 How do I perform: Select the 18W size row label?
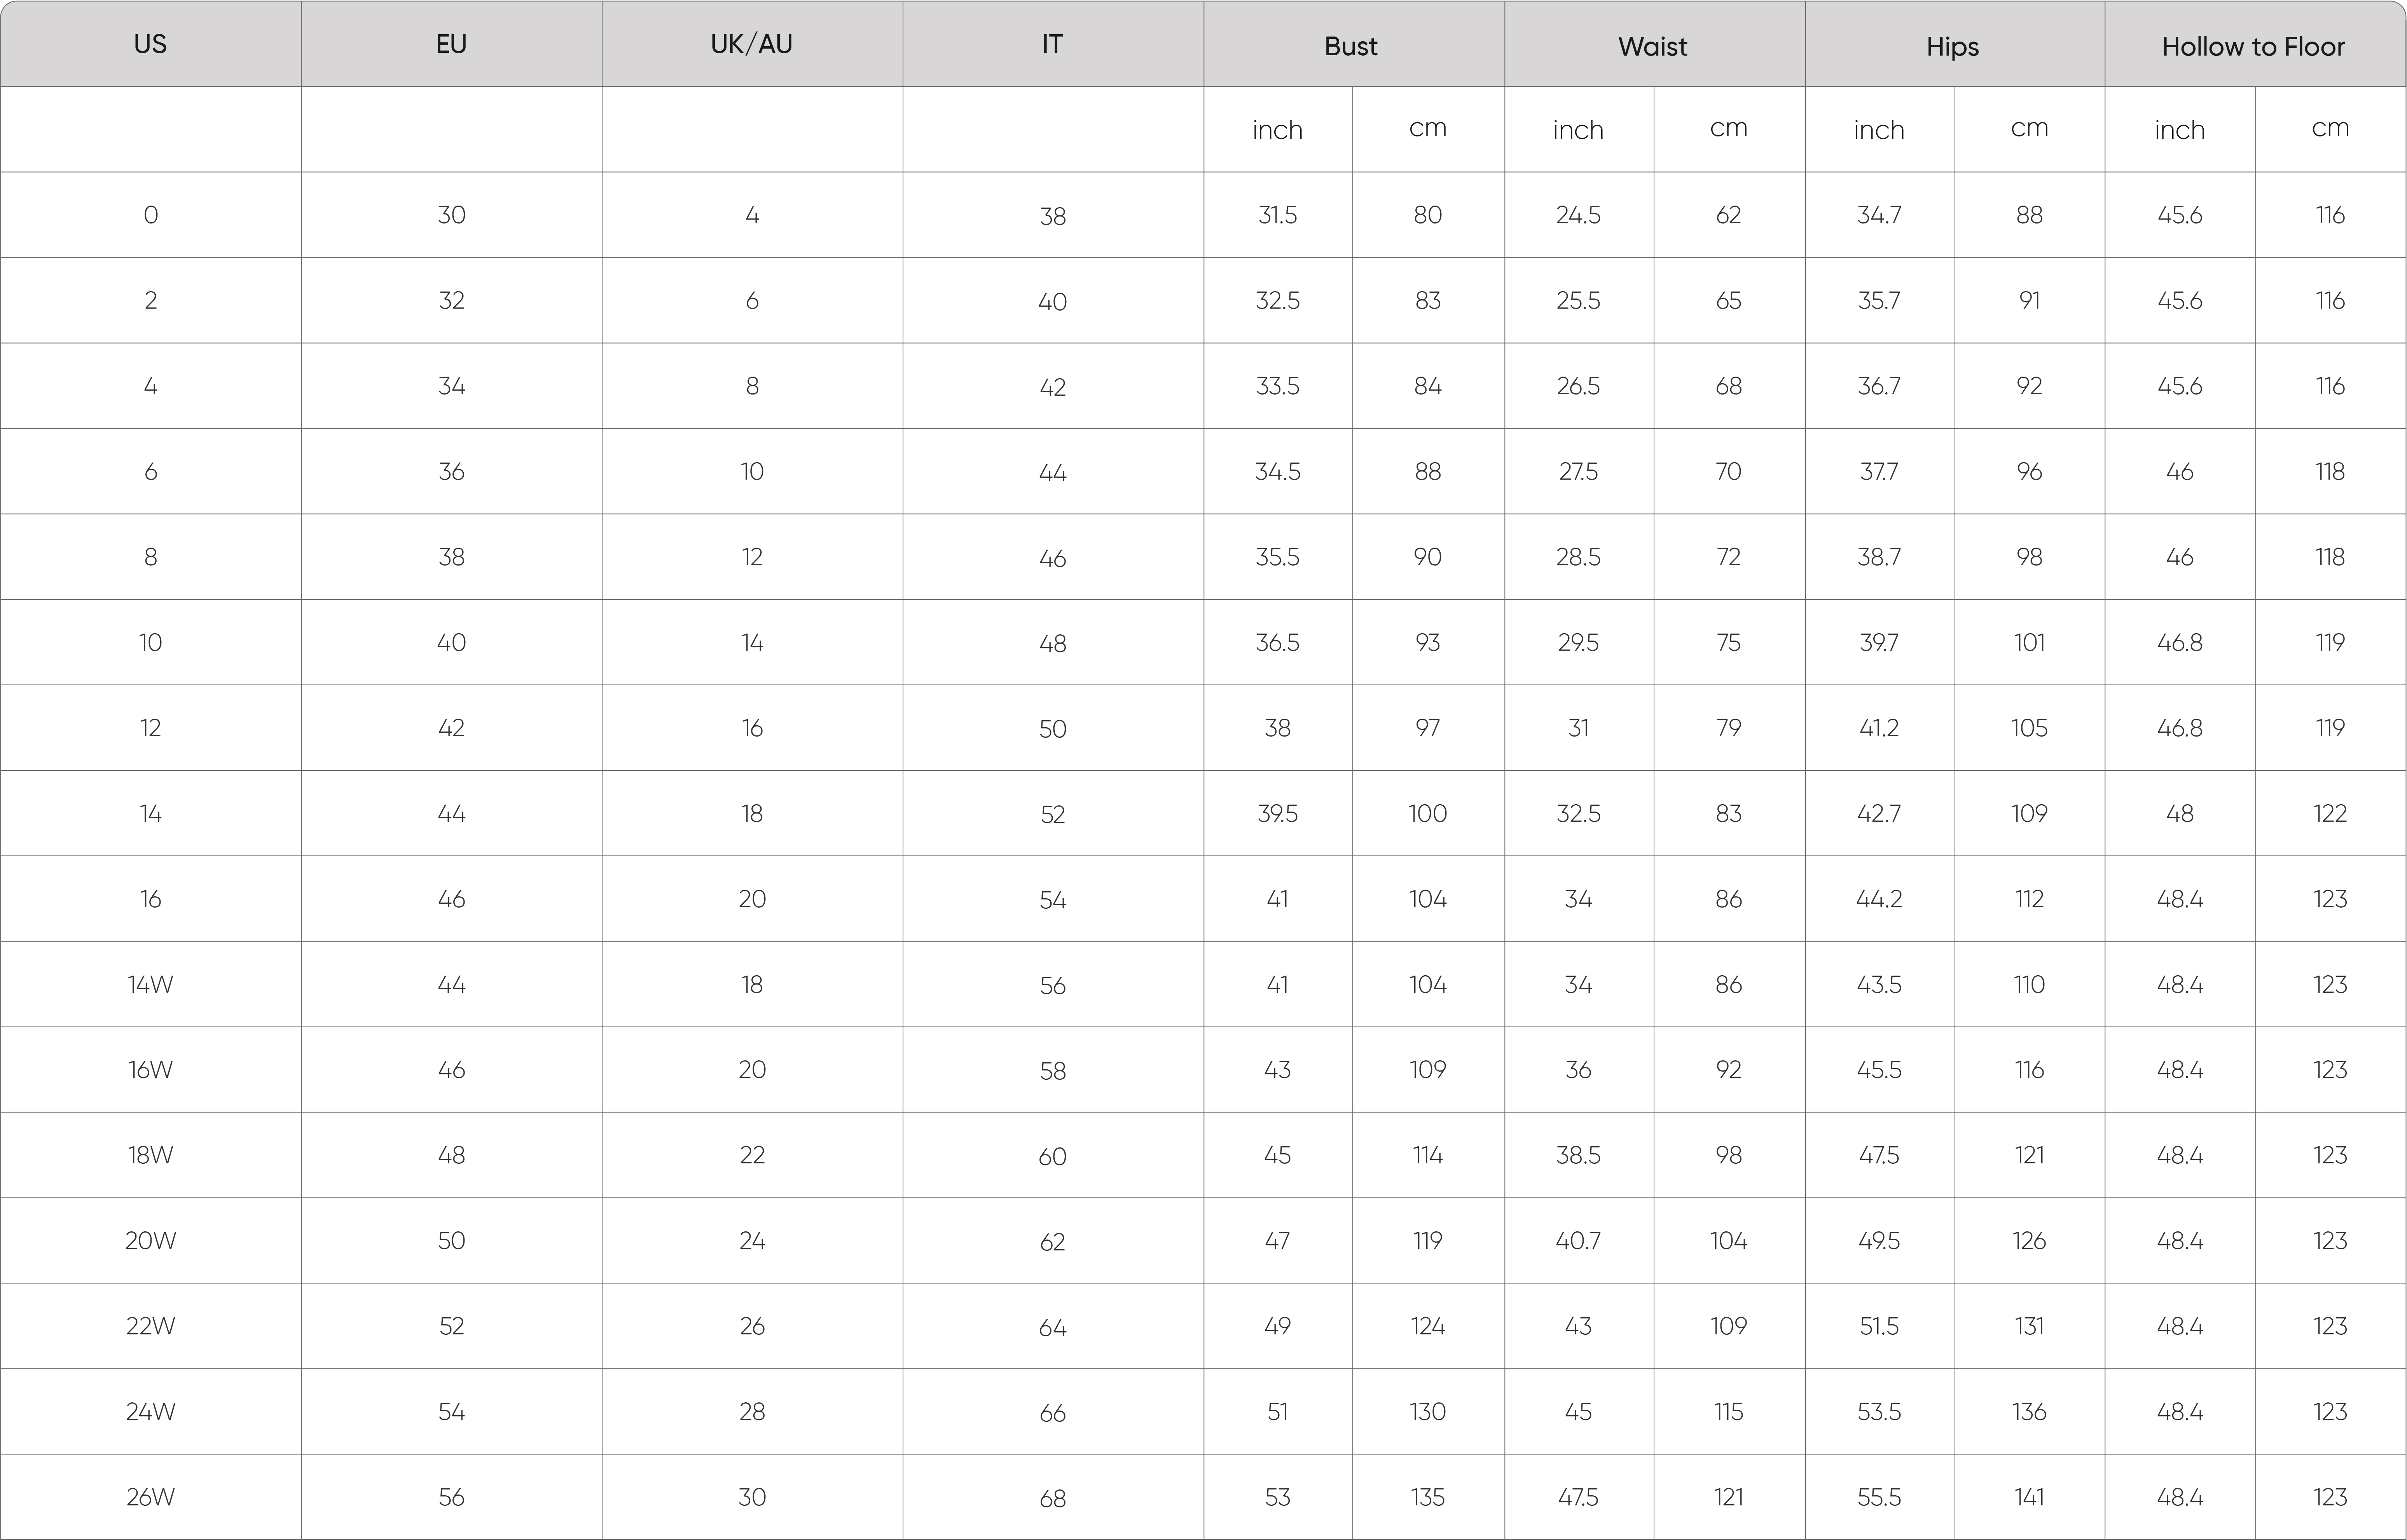click(150, 1155)
